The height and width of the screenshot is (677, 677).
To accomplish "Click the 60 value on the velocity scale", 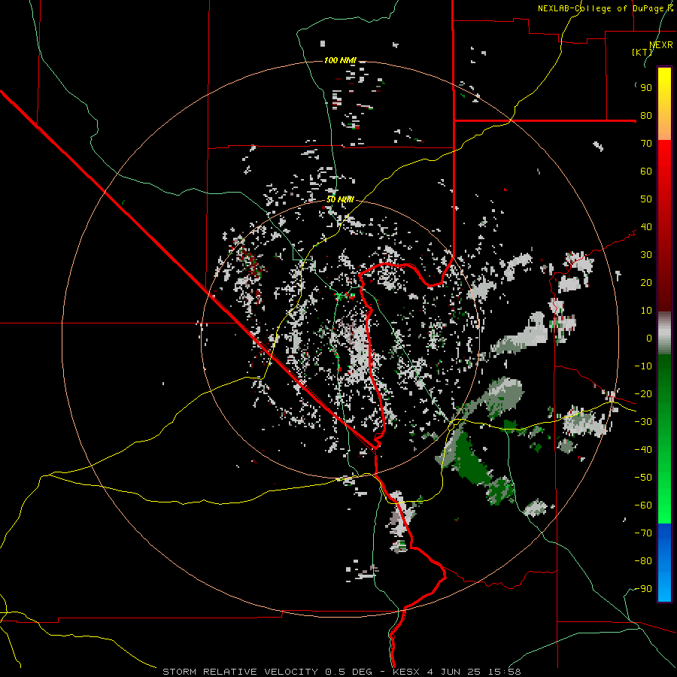I will [646, 172].
